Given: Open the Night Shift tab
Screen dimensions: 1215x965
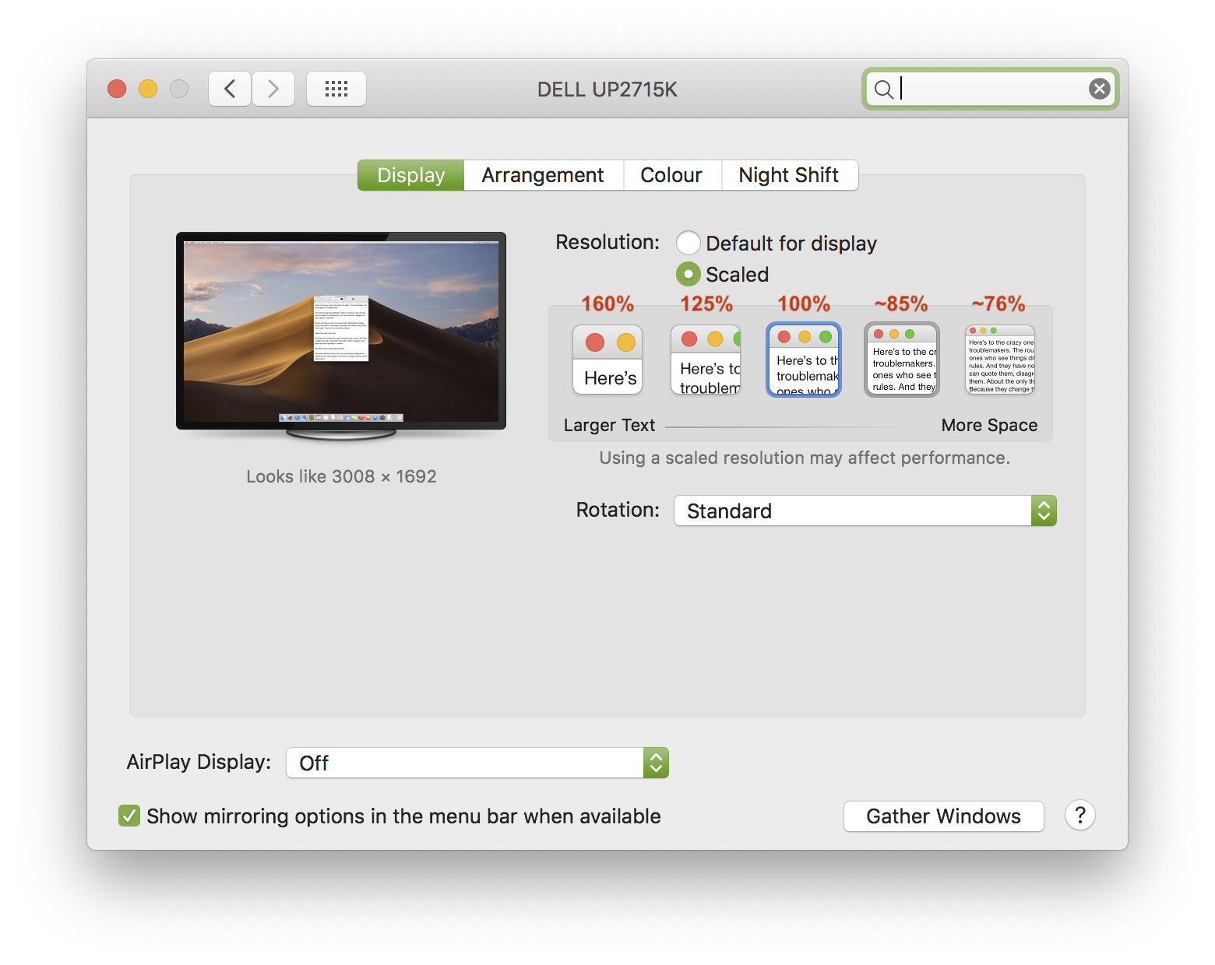Looking at the screenshot, I should [x=789, y=175].
